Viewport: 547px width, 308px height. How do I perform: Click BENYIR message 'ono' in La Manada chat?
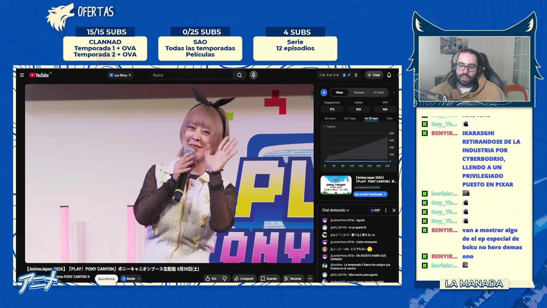(468, 256)
